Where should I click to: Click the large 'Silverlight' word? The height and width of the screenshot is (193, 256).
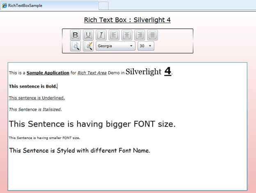click(x=143, y=72)
